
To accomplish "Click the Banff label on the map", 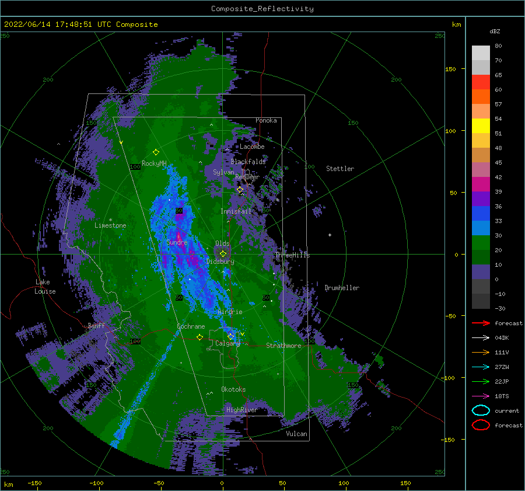I will point(96,326).
